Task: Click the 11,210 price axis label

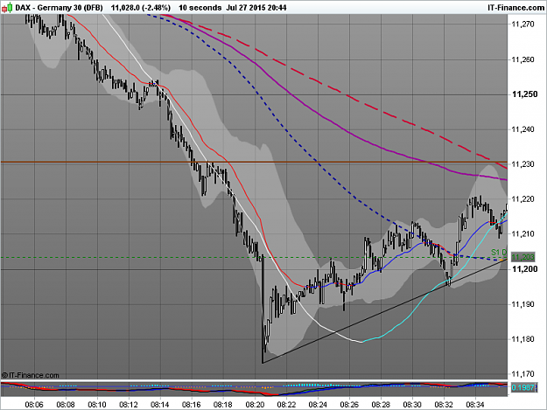Action: point(522,233)
